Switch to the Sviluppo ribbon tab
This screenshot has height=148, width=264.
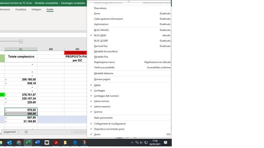36,9
